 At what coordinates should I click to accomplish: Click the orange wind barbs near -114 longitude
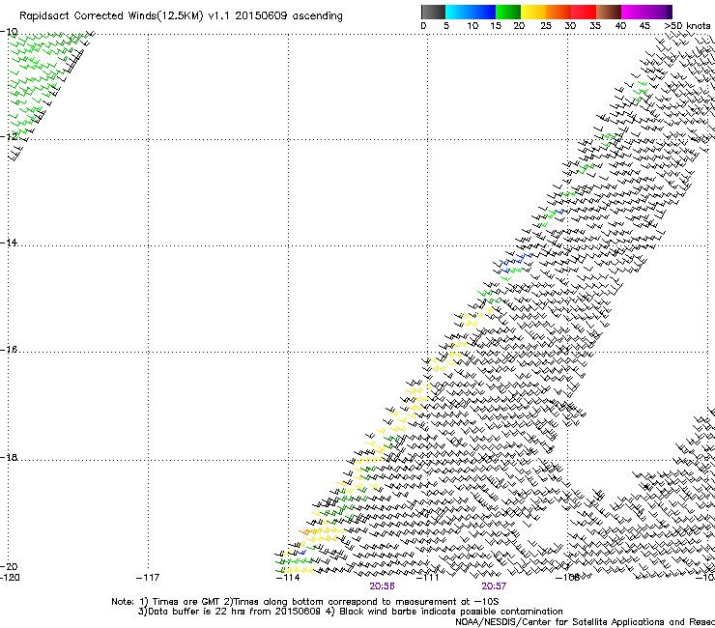(306, 531)
